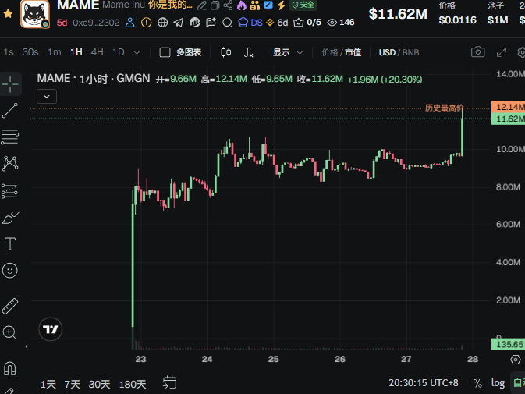Click the yellow lightning bolt icon
Viewport: 525px width, 394px height.
click(282, 5)
